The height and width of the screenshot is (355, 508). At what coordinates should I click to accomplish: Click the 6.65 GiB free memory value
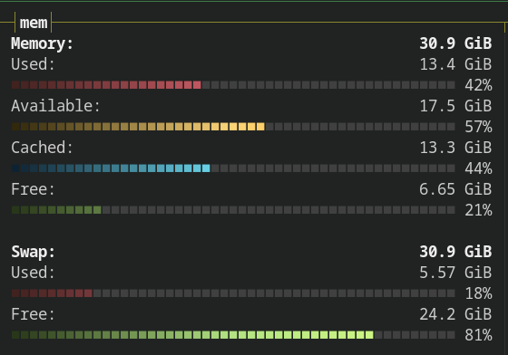click(455, 189)
